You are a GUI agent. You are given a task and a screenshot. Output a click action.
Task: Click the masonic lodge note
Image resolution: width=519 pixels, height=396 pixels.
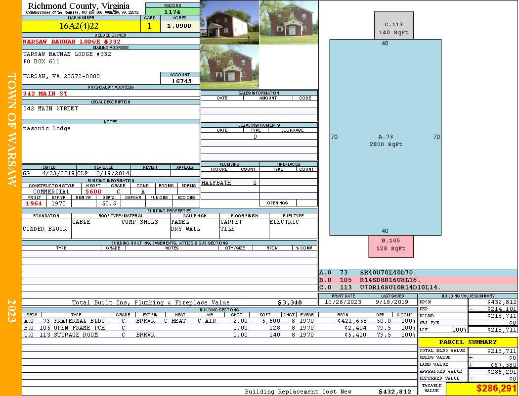click(46, 129)
